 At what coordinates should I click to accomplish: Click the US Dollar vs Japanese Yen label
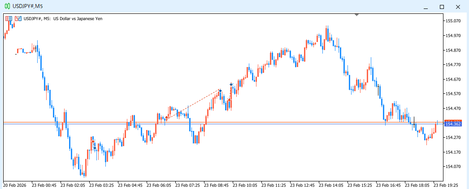click(74, 19)
